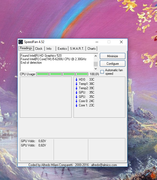Minimize the window via title bar dash
Image resolution: width=157 pixels, height=180 pixels.
pyautogui.click(x=97, y=42)
